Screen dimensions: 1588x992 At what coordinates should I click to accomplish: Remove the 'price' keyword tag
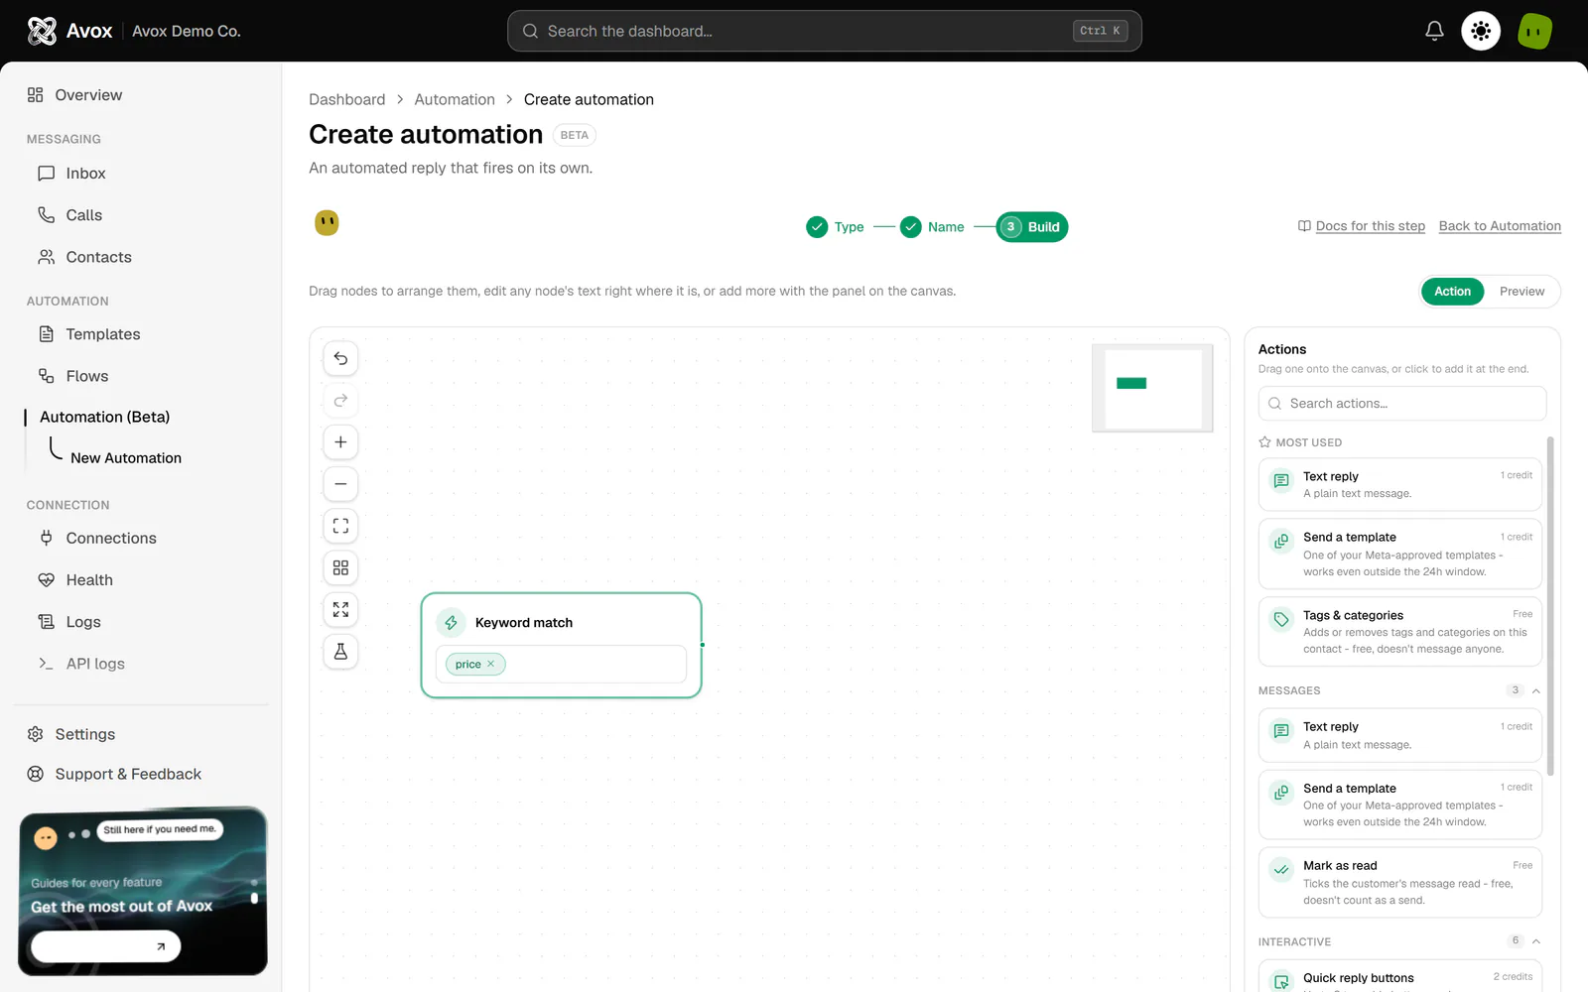click(x=490, y=665)
